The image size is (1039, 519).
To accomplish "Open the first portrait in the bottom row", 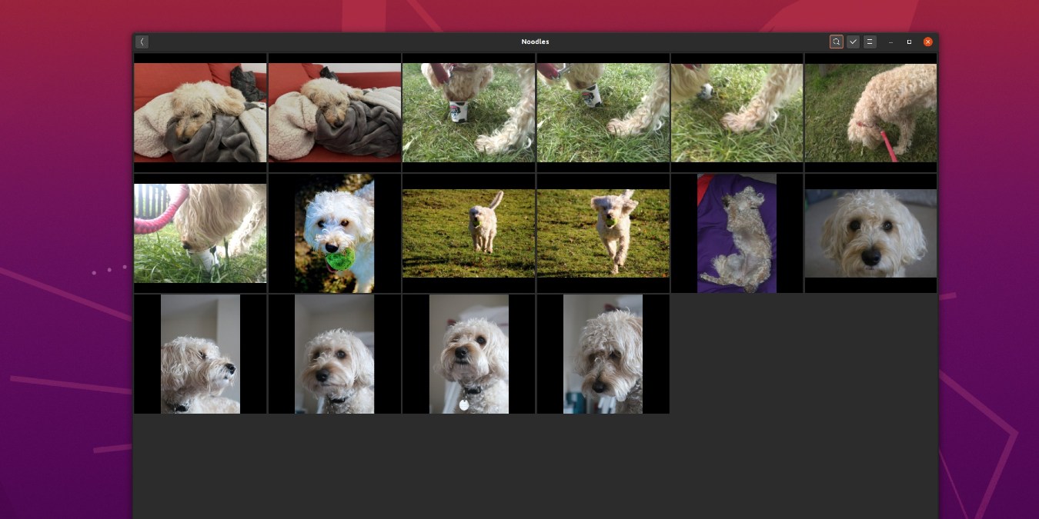I will pyautogui.click(x=200, y=354).
